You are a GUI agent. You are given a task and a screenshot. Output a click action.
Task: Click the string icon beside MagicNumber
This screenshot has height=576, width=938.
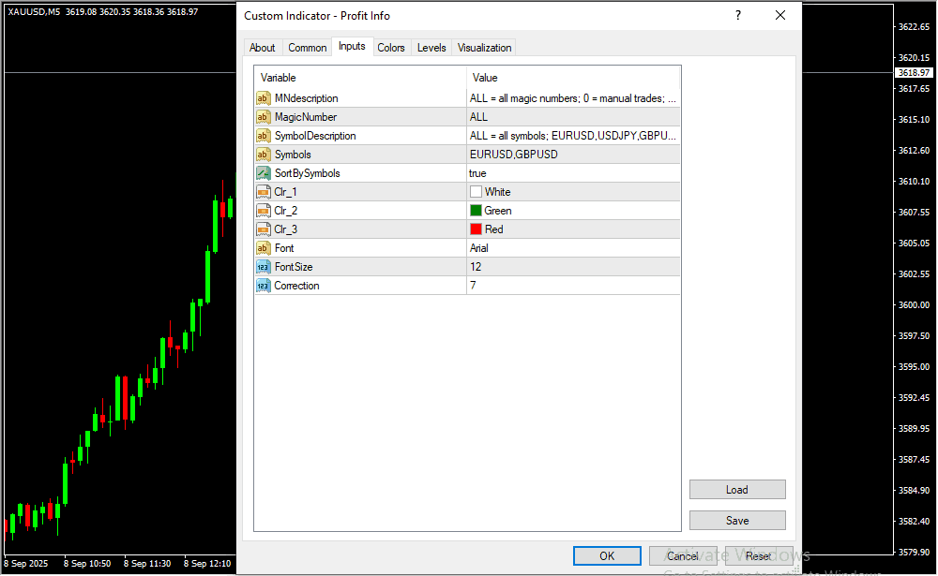264,117
